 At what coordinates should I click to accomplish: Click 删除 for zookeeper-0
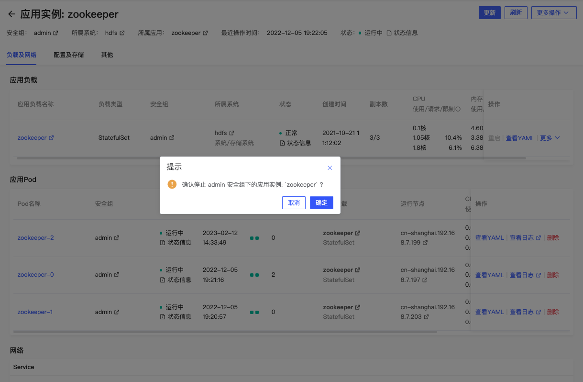553,275
